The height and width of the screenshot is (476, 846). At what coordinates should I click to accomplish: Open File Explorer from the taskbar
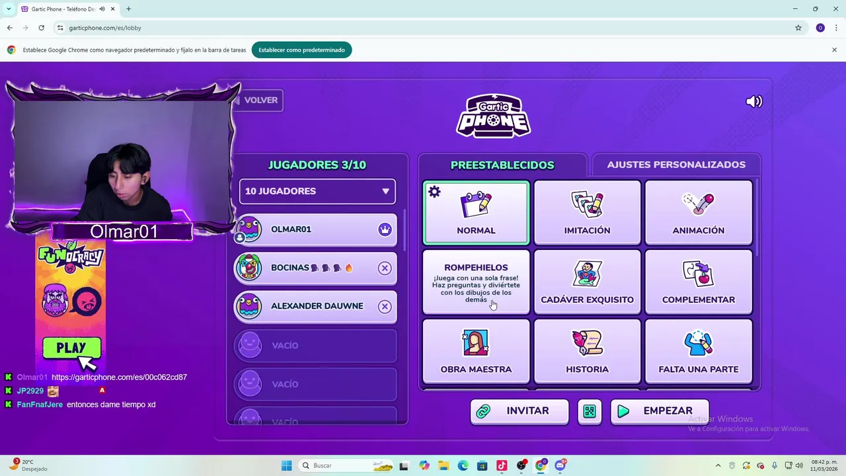(443, 465)
